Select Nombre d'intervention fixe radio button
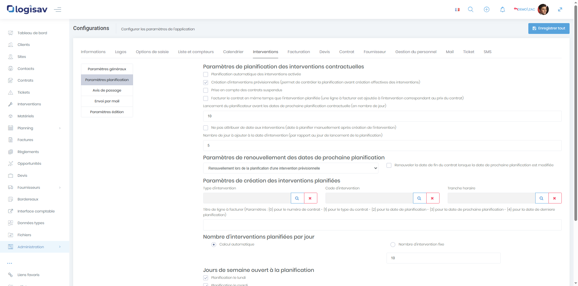This screenshot has height=286, width=578. [x=393, y=245]
